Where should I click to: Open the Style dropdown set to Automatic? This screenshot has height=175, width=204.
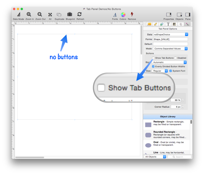tap(169, 62)
